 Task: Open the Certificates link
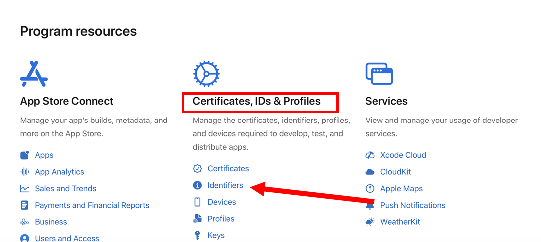[x=228, y=169]
